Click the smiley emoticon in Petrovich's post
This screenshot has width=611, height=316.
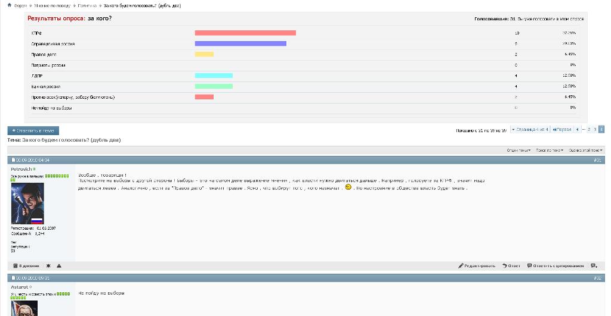click(348, 187)
